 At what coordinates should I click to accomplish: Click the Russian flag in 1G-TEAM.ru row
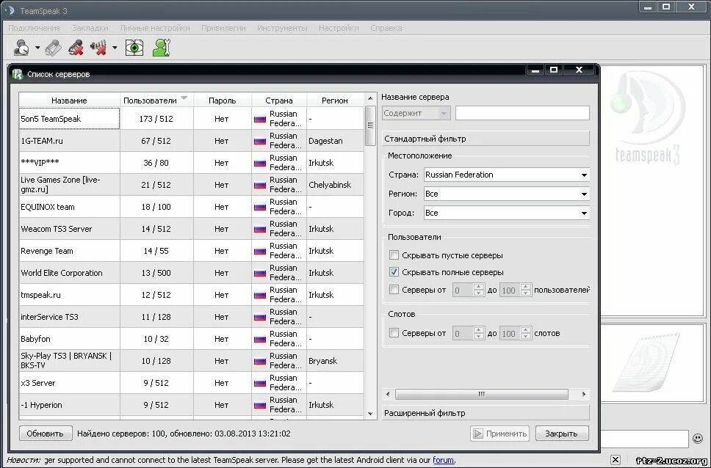click(260, 141)
